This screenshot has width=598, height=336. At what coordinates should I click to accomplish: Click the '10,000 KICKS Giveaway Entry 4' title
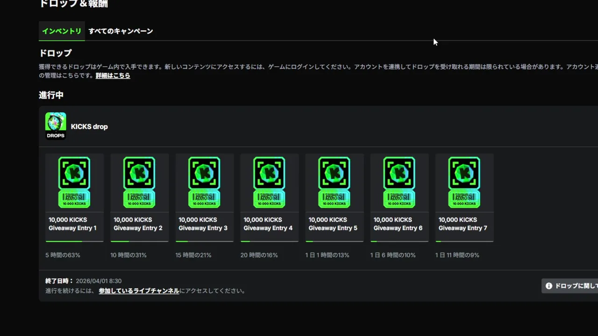[x=268, y=224]
